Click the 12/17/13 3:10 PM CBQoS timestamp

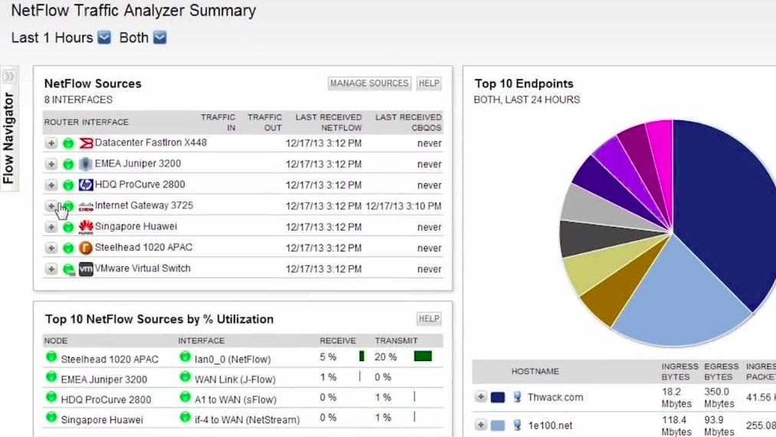pyautogui.click(x=404, y=206)
